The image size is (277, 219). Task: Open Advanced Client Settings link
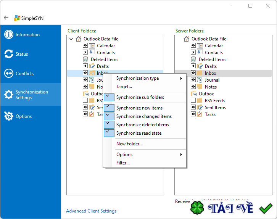91,211
